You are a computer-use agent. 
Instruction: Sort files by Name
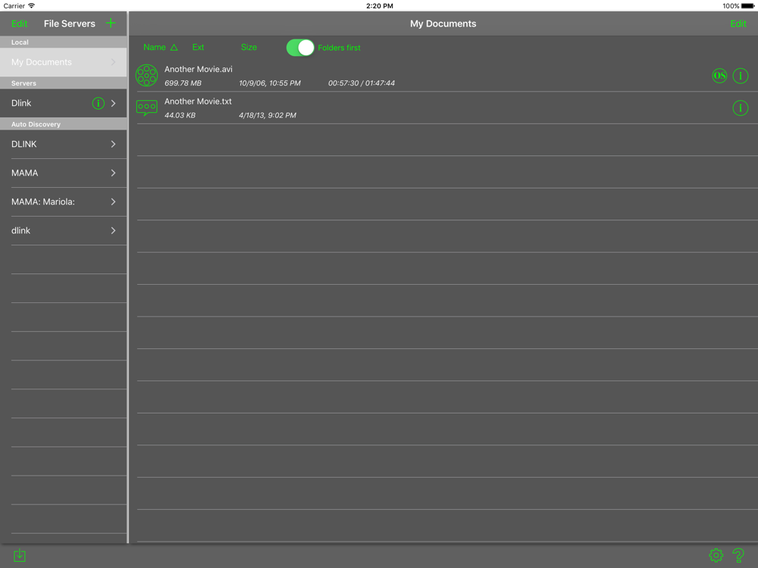154,47
